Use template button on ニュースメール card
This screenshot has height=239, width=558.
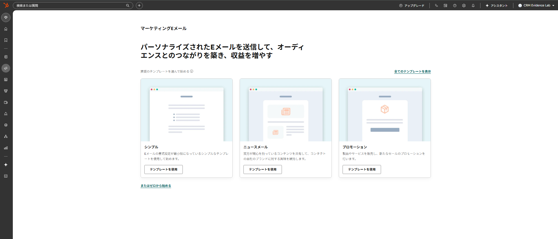263,169
